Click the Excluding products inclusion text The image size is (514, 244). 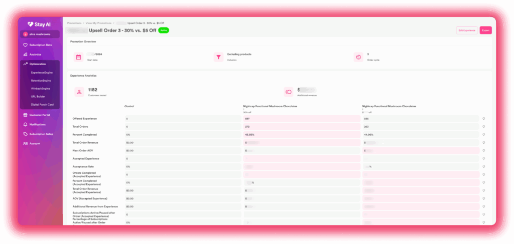239,54
